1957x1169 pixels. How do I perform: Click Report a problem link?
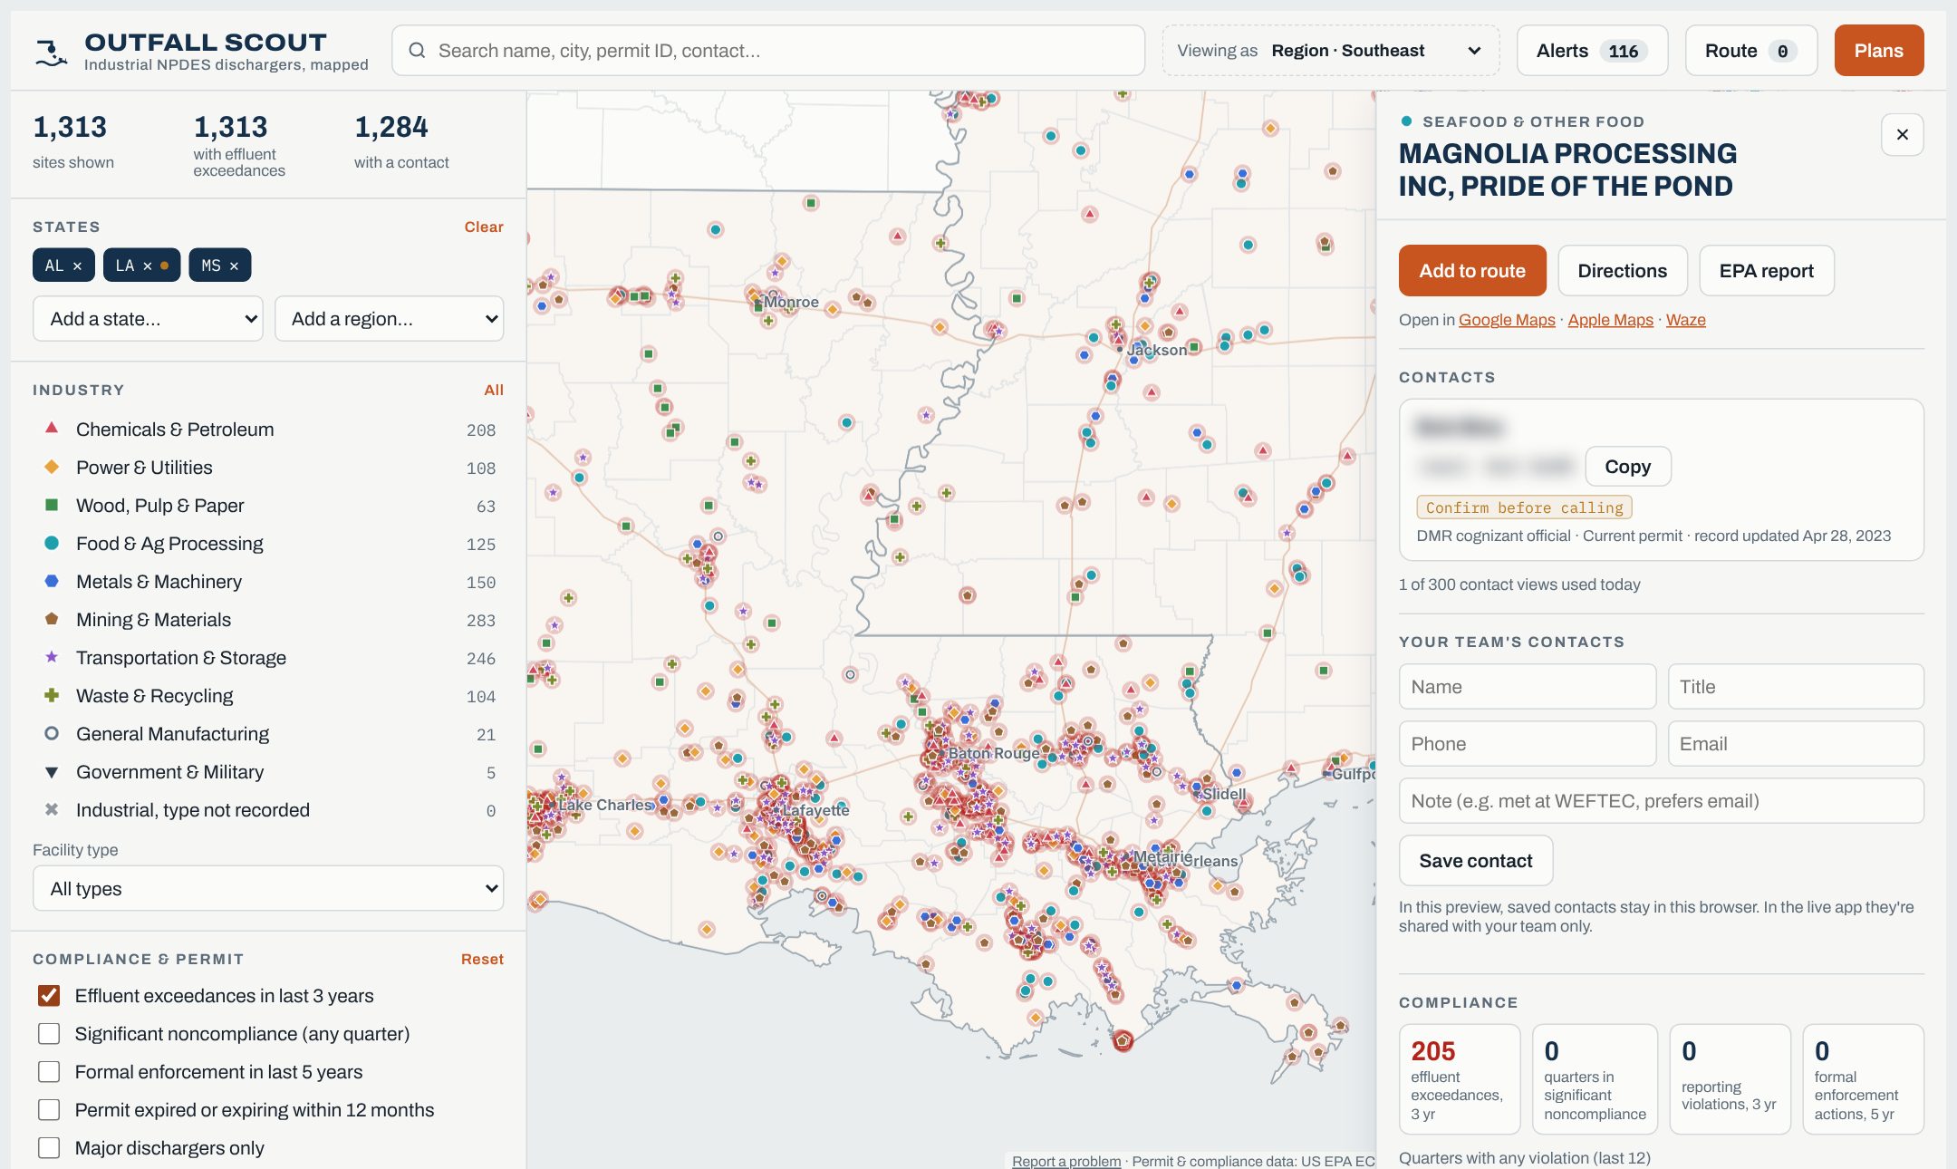(x=1066, y=1161)
